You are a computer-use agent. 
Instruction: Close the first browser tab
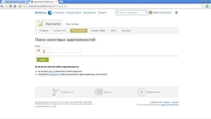pos(27,2)
